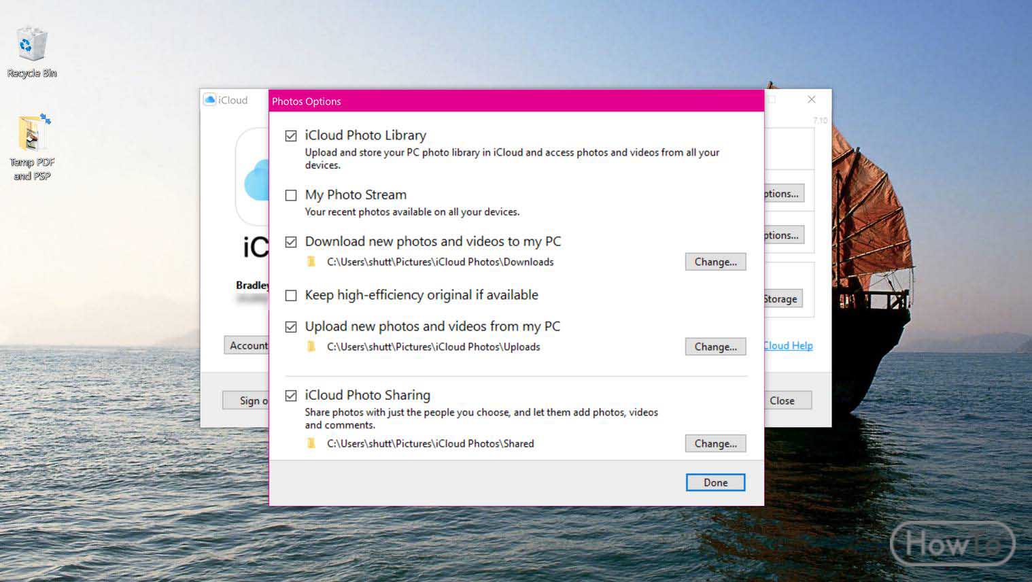The width and height of the screenshot is (1032, 582).
Task: Click the folder icon beside the Uploads path
Action: pyautogui.click(x=311, y=347)
